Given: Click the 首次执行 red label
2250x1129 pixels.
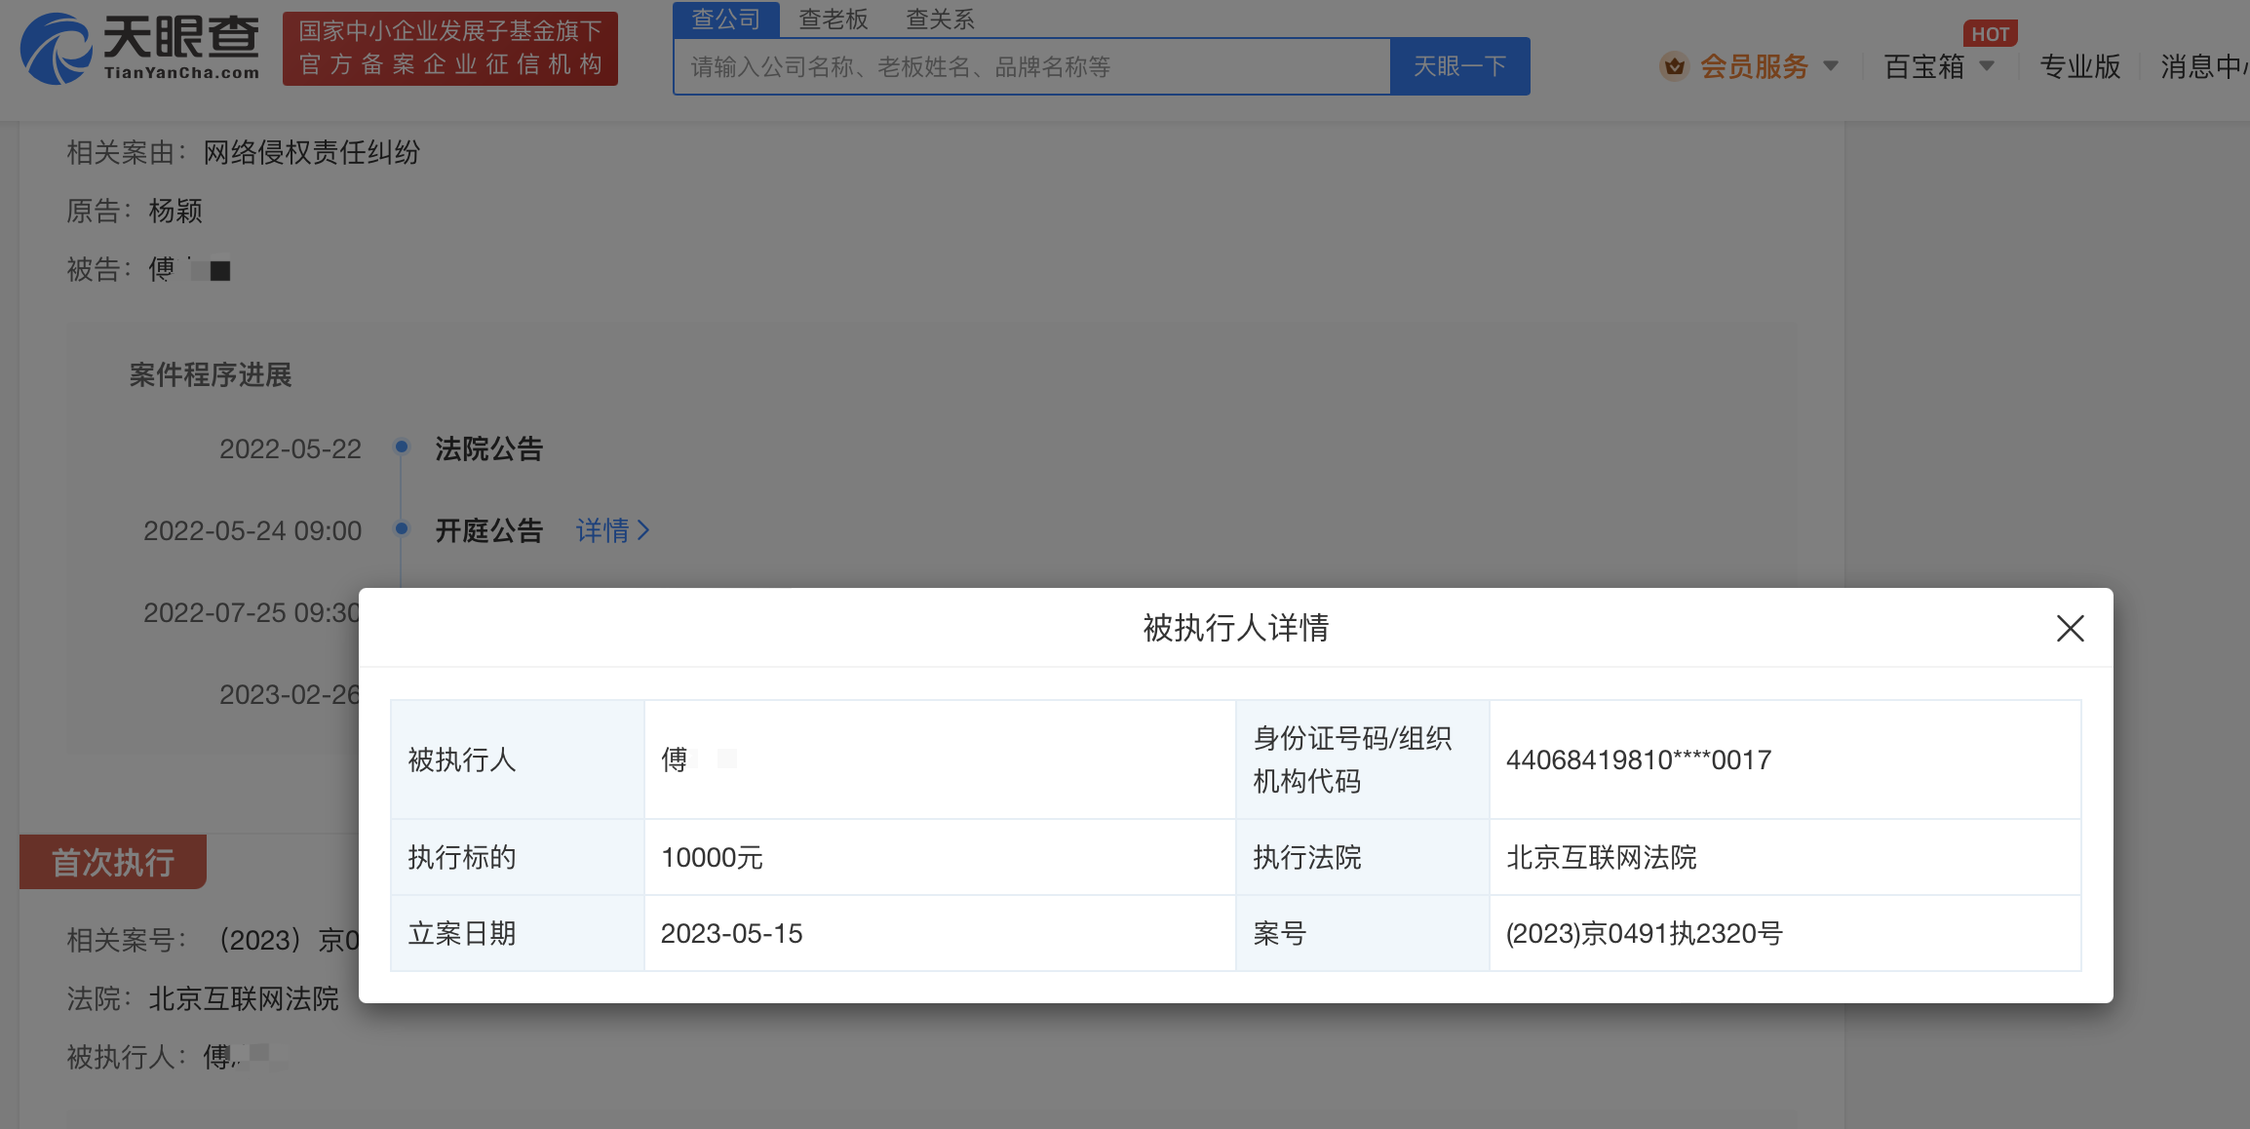Looking at the screenshot, I should (x=113, y=862).
